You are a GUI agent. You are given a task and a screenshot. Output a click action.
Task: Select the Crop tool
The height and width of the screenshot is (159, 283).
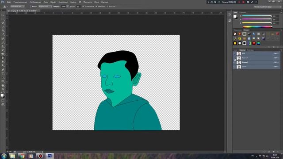[x=3, y=31]
